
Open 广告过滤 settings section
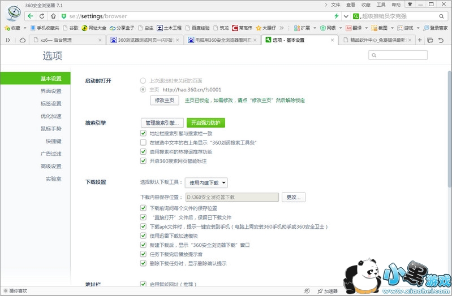point(51,154)
